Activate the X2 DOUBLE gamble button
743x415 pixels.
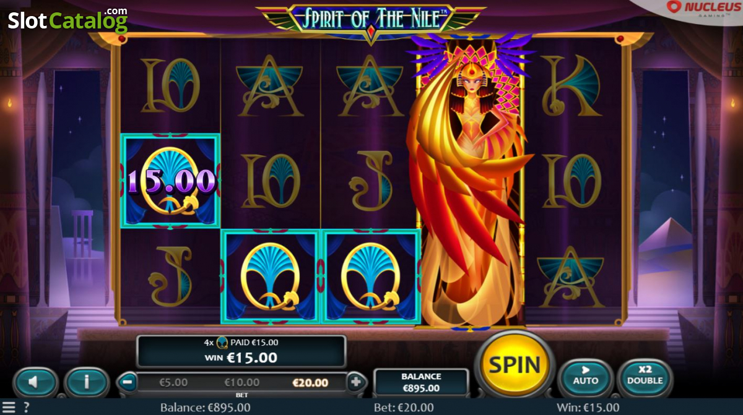[x=645, y=376]
